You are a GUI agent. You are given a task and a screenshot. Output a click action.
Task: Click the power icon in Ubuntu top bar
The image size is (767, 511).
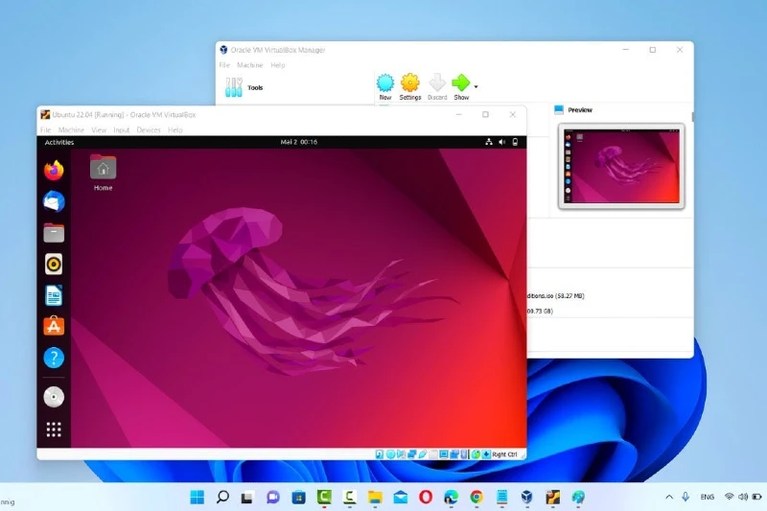515,142
